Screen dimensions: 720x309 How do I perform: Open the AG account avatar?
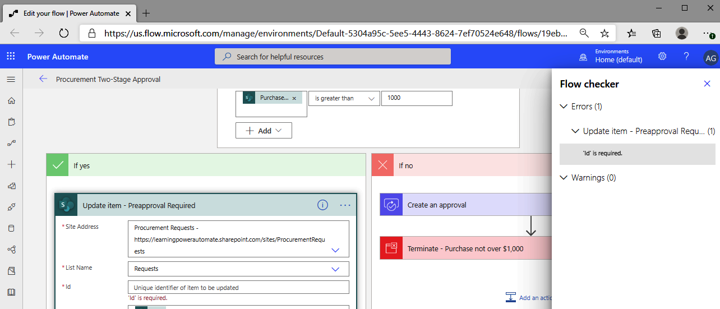coord(710,57)
